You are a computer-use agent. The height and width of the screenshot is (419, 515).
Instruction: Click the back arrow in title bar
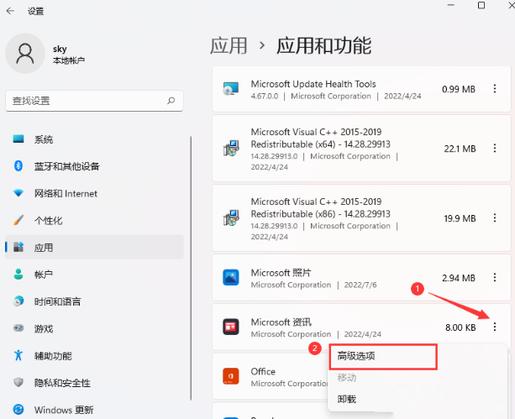10,11
